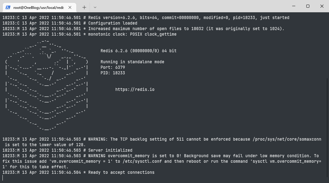This screenshot has height=183, width=329.
Task: Close the terminal window
Action: tap(322, 6)
